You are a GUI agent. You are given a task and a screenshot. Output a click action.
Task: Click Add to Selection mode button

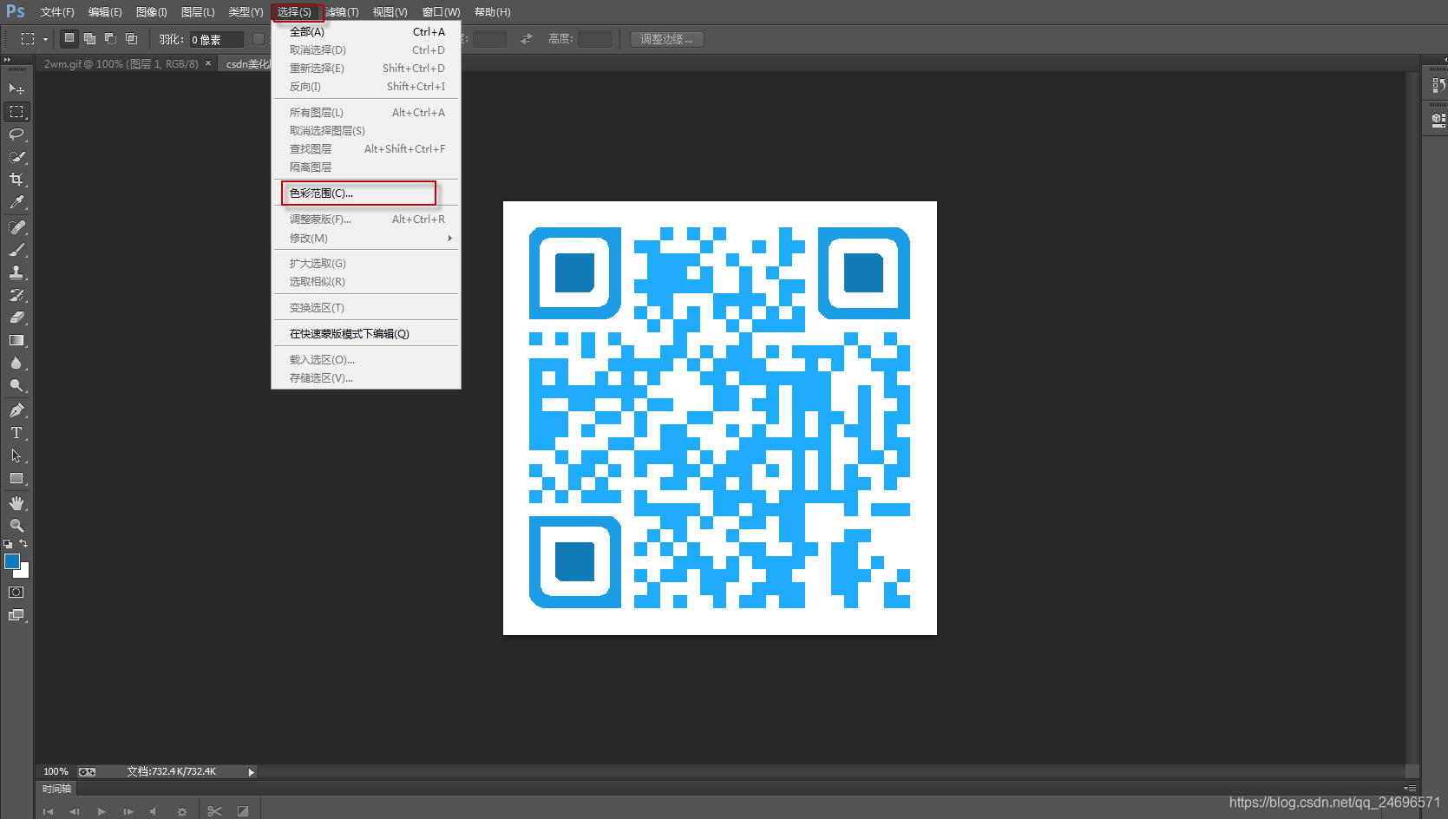89,38
